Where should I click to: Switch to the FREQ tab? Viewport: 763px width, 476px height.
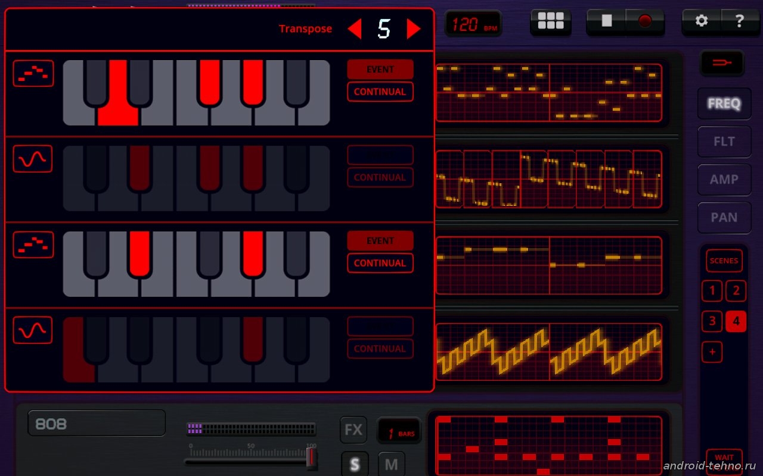[724, 104]
